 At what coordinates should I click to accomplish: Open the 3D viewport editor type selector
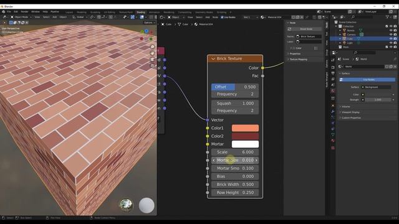click(4, 17)
